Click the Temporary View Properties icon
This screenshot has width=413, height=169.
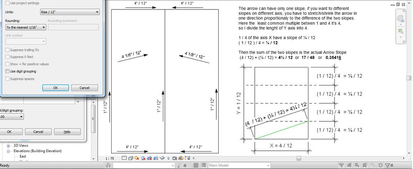[174, 158]
